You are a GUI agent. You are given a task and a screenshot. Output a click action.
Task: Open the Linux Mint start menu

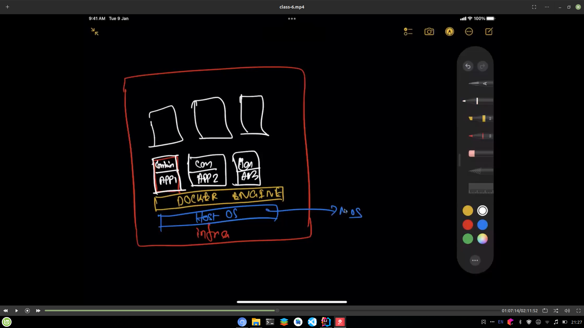pyautogui.click(x=7, y=322)
